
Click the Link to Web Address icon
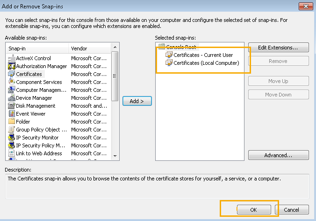pyautogui.click(x=12, y=153)
